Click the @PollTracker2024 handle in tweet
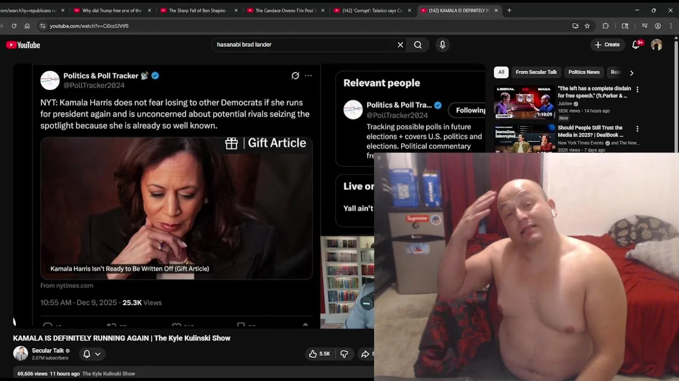679x381 pixels. point(94,85)
